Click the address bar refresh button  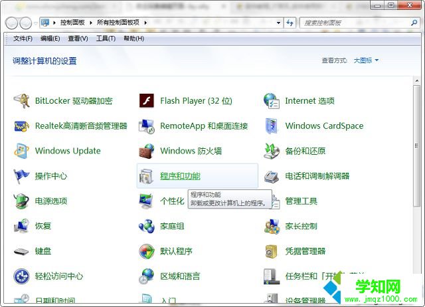point(290,23)
